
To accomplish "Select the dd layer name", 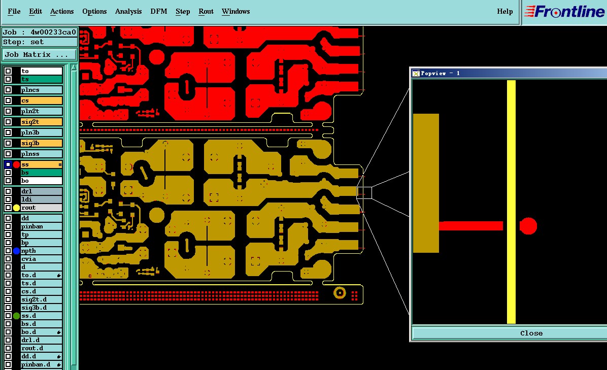I will (x=42, y=219).
